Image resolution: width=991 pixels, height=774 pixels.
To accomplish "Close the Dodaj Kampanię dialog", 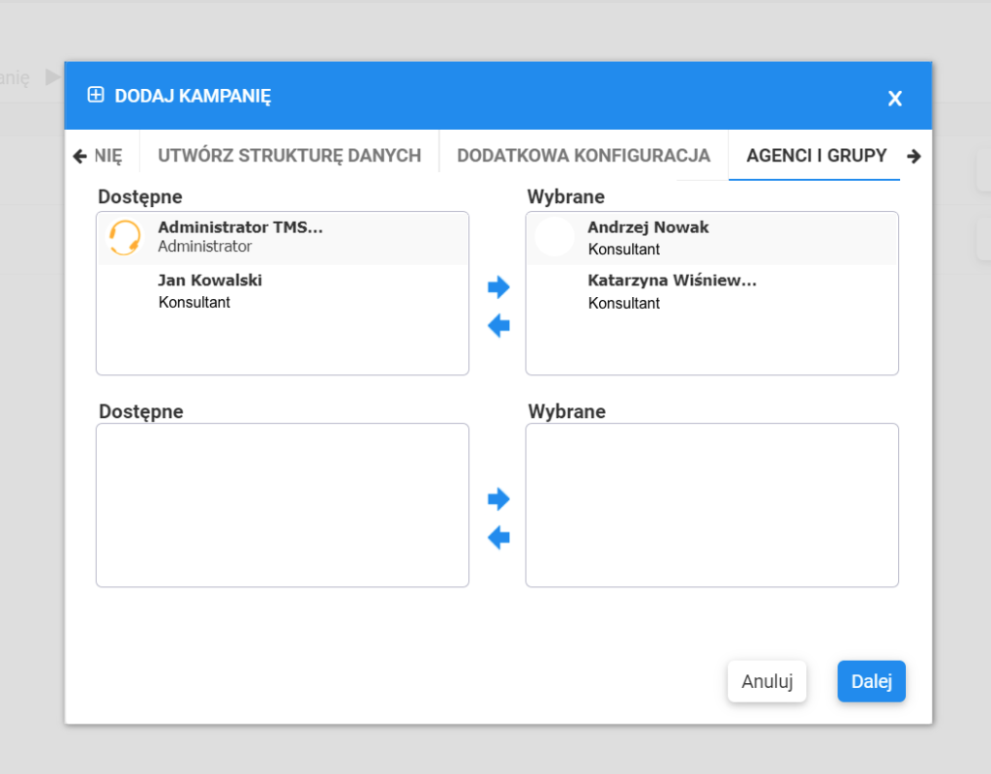I will click(894, 98).
